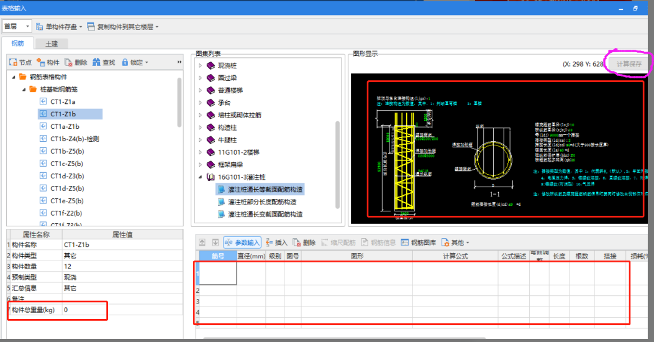This screenshot has height=342, width=654.
Task: Select 11G101-2楼梯 atlas entry
Action: 238,152
